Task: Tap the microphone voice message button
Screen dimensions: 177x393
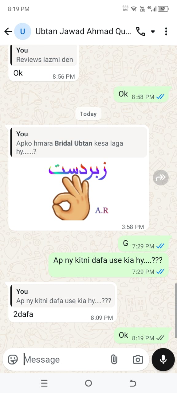Action: click(163, 360)
